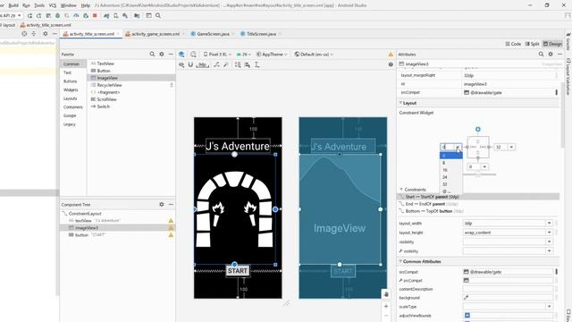Click the view options eye icon in design toolbar
The height and width of the screenshot is (322, 572).
[181, 64]
